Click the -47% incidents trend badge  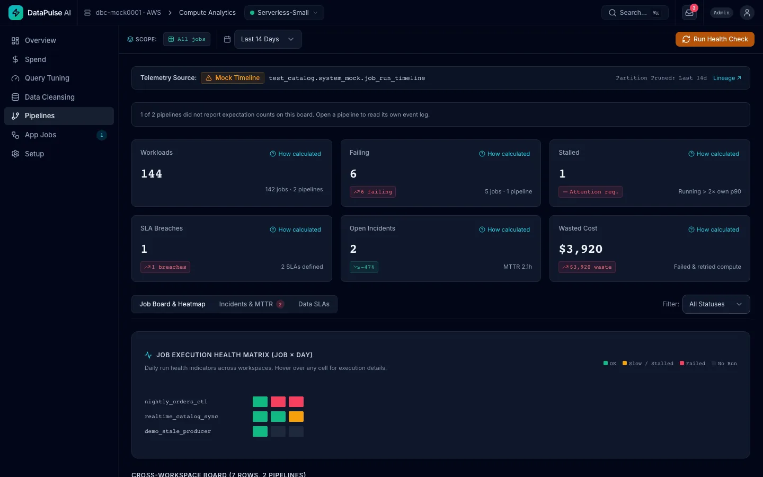tap(364, 267)
